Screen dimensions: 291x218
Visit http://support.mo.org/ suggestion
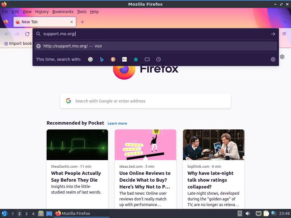pos(155,46)
